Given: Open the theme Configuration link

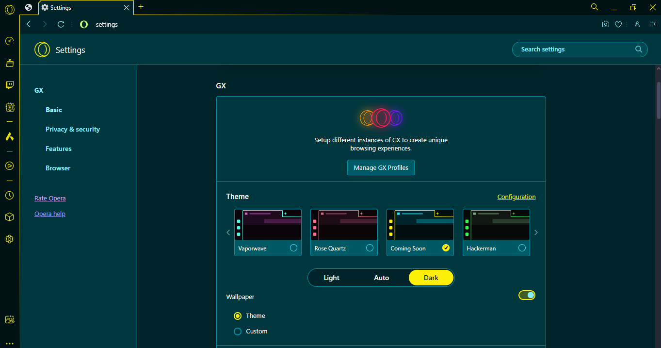Looking at the screenshot, I should pyautogui.click(x=516, y=197).
